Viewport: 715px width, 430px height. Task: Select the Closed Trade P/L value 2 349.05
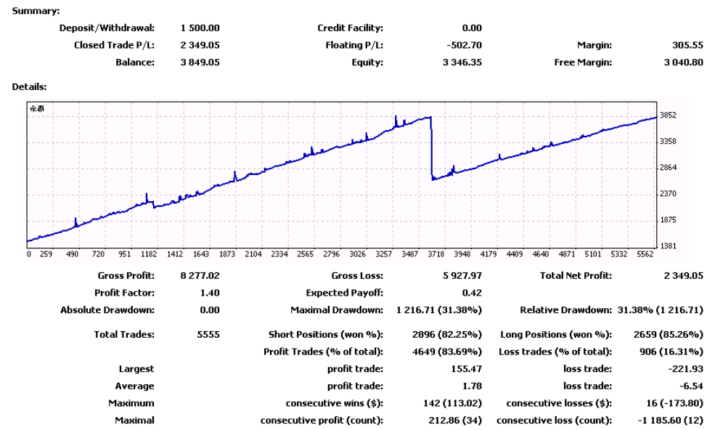[200, 45]
